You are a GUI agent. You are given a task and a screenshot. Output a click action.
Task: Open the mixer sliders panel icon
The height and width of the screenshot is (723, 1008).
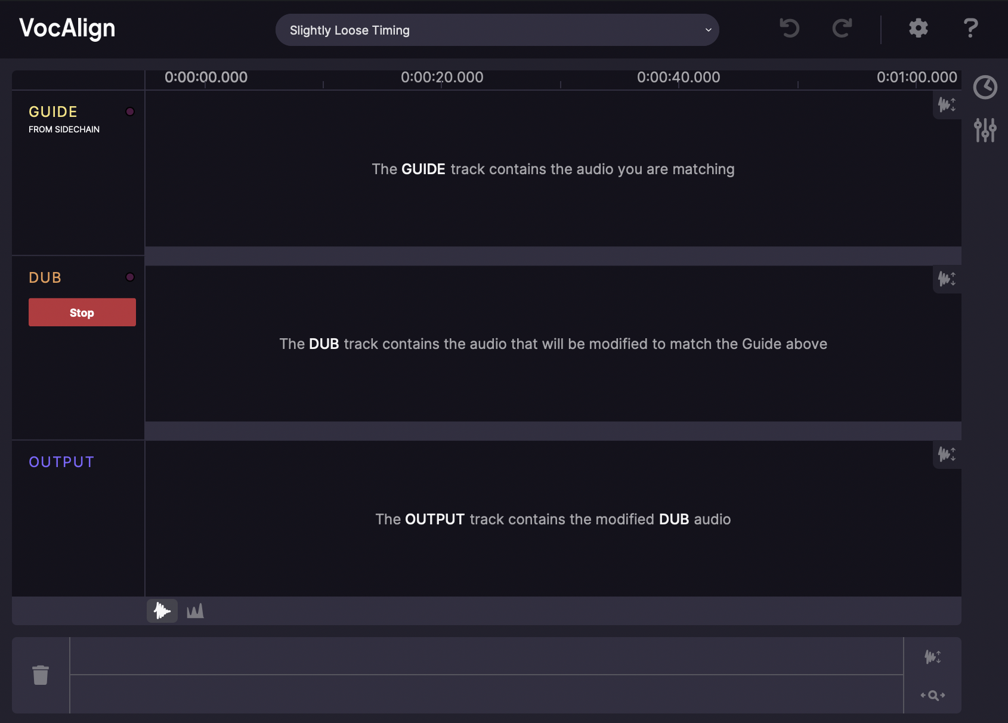coord(985,130)
